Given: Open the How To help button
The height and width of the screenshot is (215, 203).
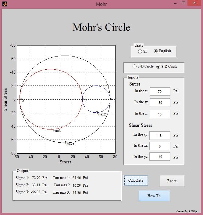Looking at the screenshot, I should pyautogui.click(x=154, y=196).
